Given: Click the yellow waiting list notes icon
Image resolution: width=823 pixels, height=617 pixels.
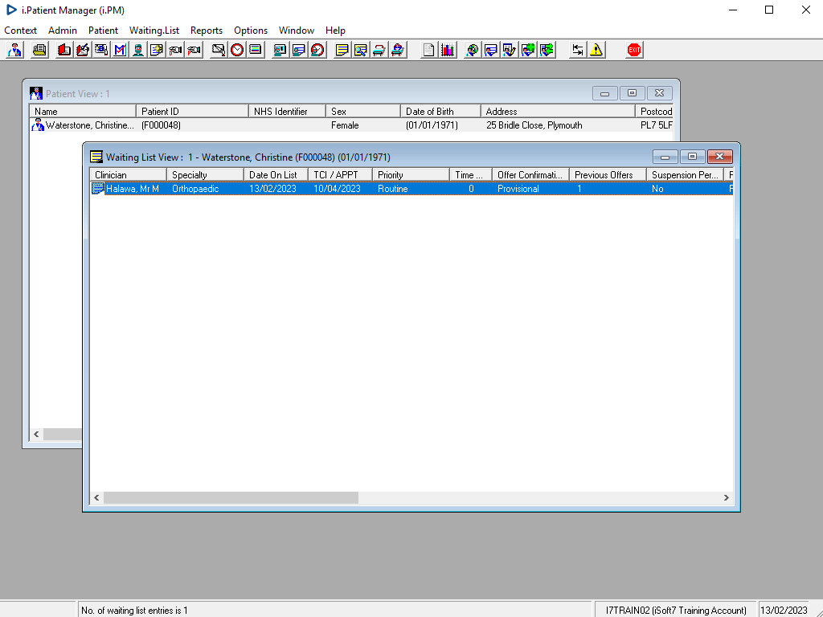Looking at the screenshot, I should point(342,50).
